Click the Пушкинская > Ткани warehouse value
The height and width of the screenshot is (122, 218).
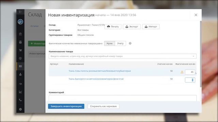click(x=91, y=25)
